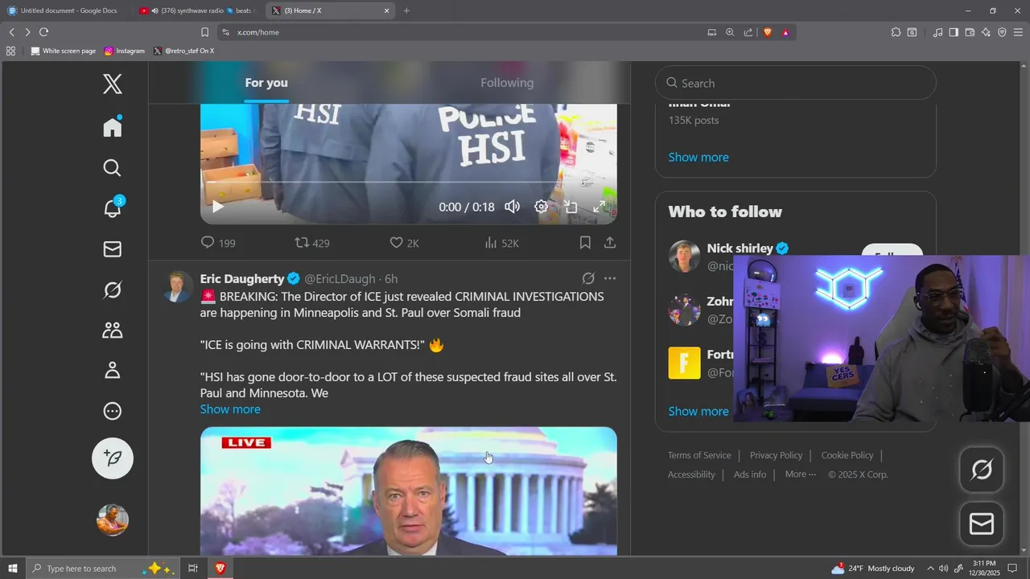1030x579 pixels.
Task: Switch to the Following tab
Action: pos(507,83)
